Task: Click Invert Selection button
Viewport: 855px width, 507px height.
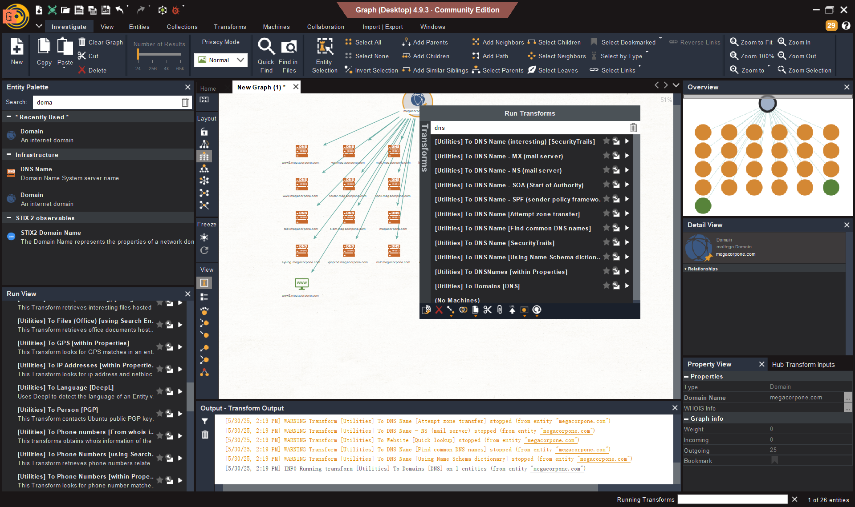Action: (371, 70)
